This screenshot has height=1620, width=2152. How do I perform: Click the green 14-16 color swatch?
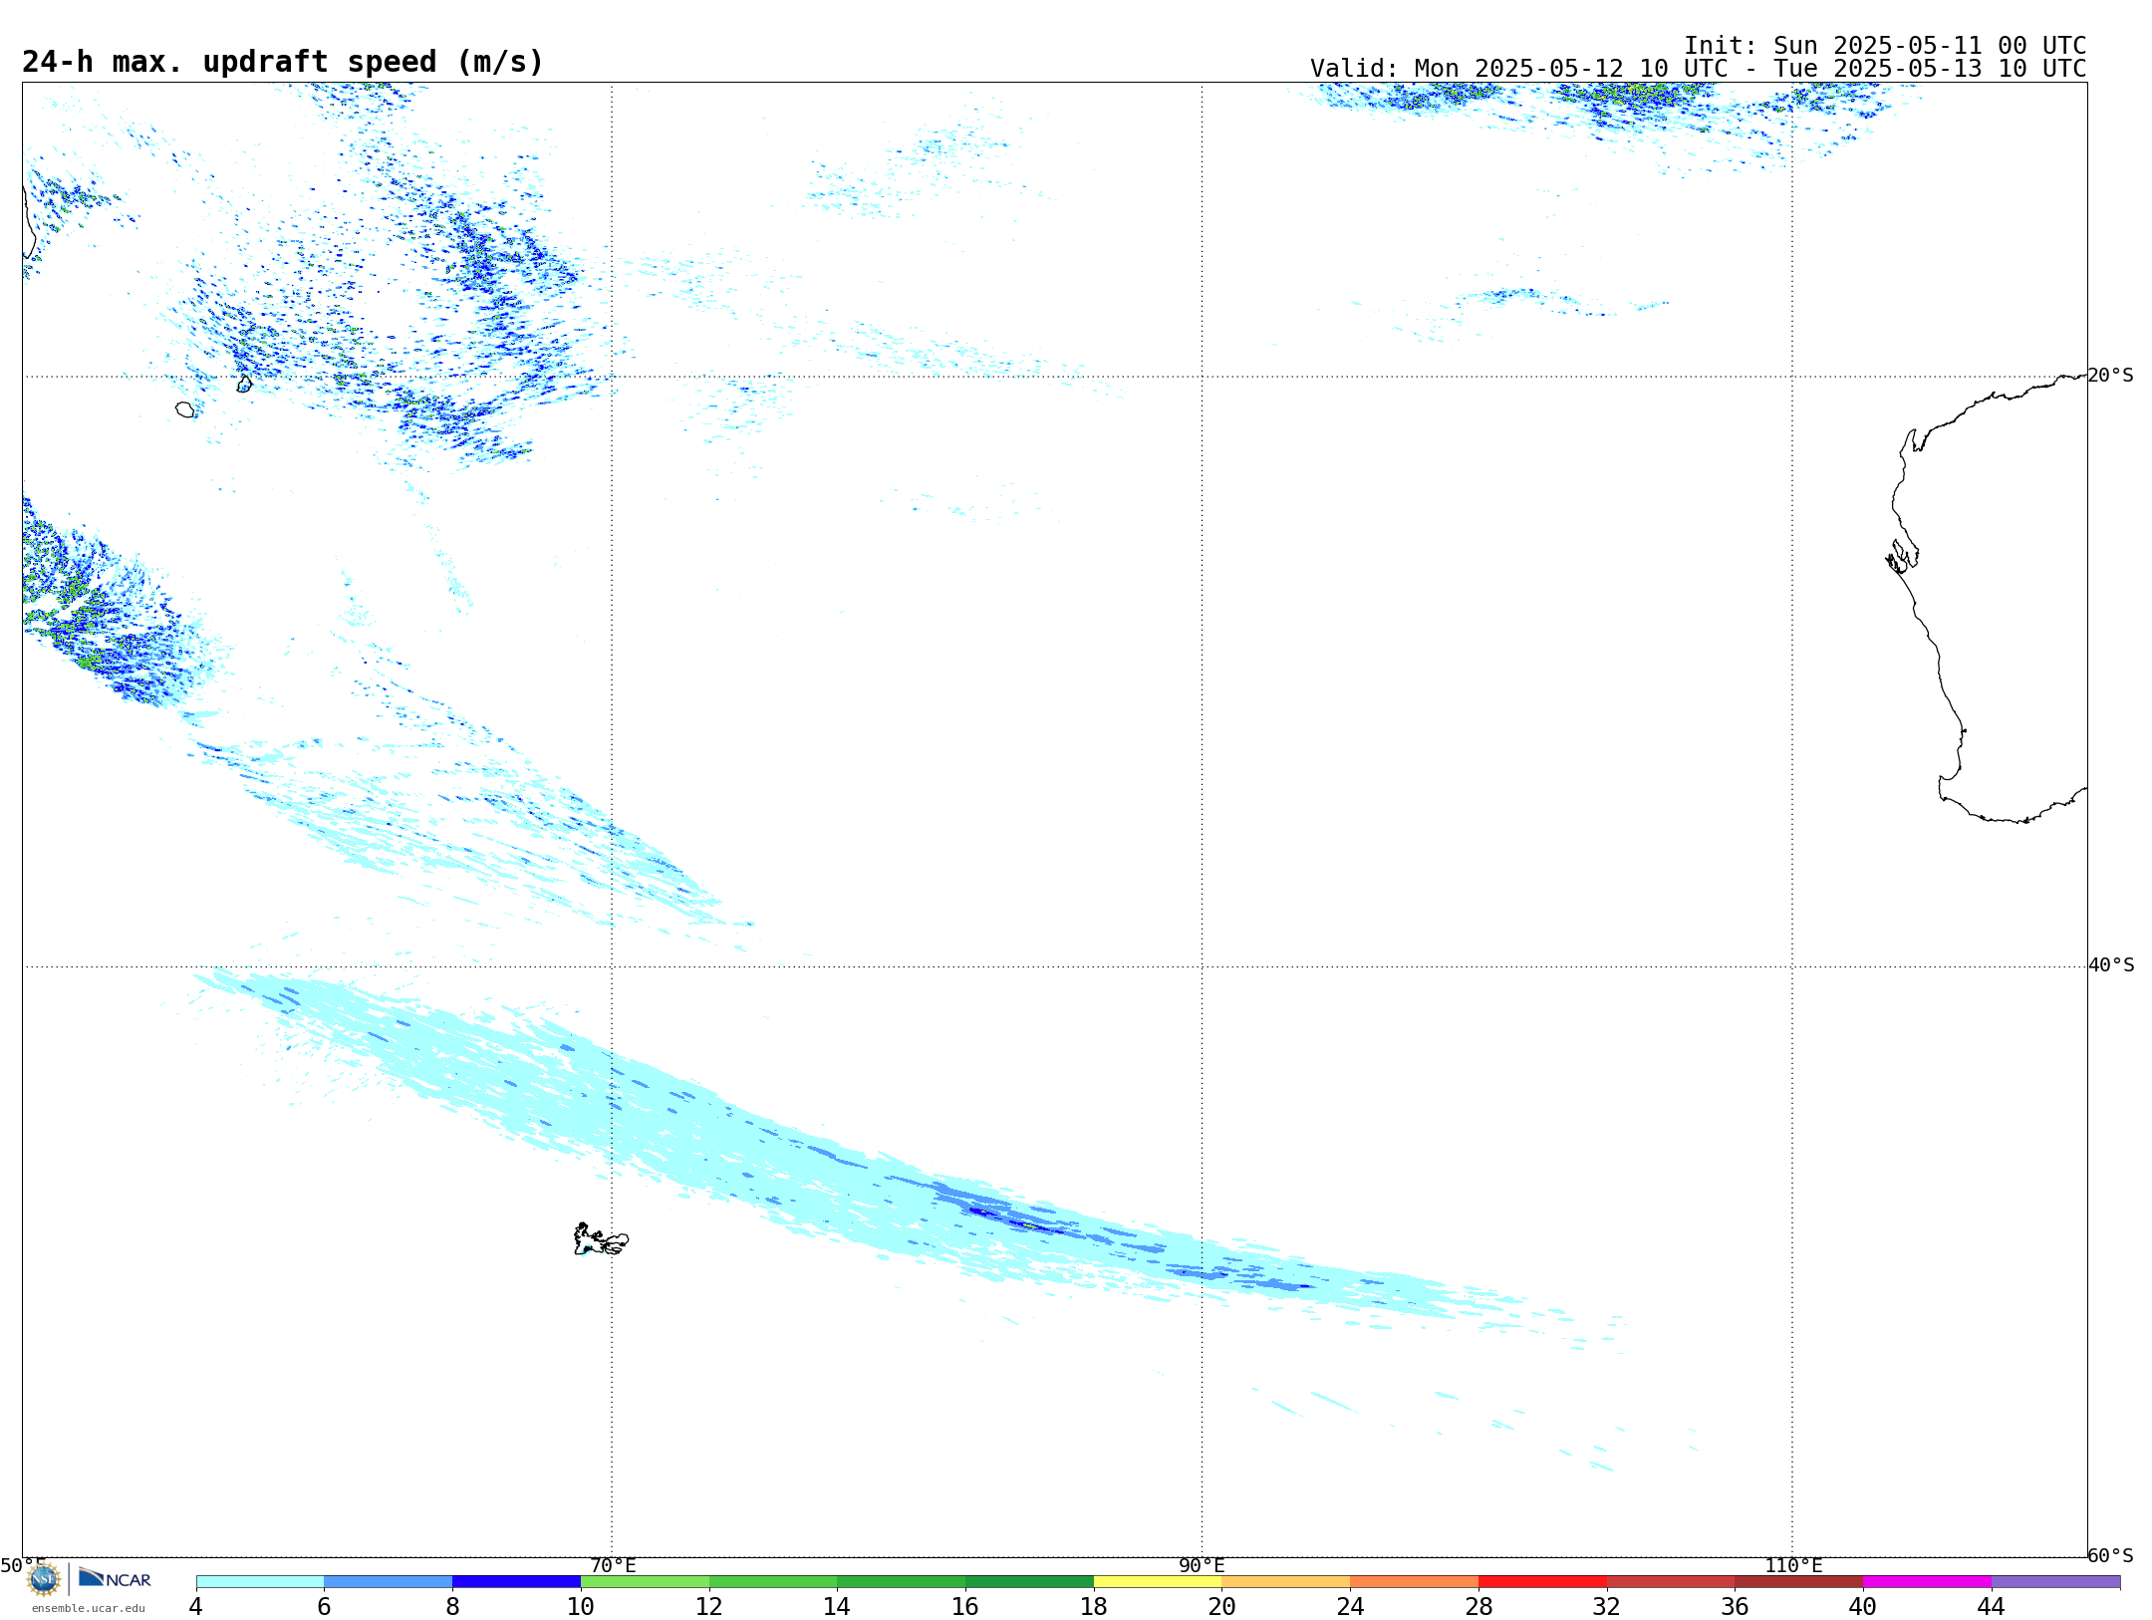pyautogui.click(x=902, y=1582)
